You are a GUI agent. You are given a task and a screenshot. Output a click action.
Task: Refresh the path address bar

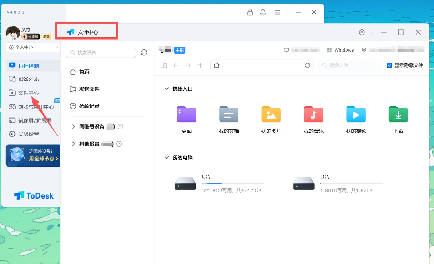308,65
